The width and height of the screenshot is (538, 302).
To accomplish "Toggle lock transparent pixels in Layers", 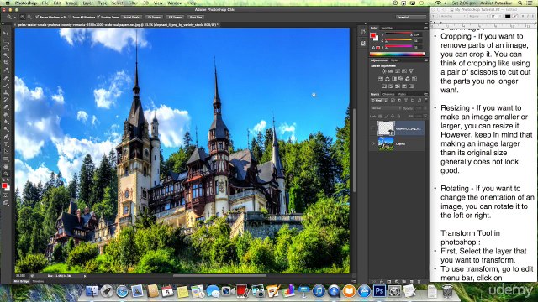I will tap(380, 117).
